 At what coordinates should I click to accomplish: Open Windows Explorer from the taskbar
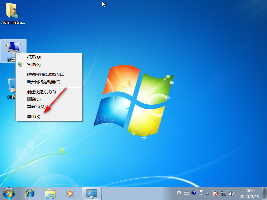pos(50,193)
